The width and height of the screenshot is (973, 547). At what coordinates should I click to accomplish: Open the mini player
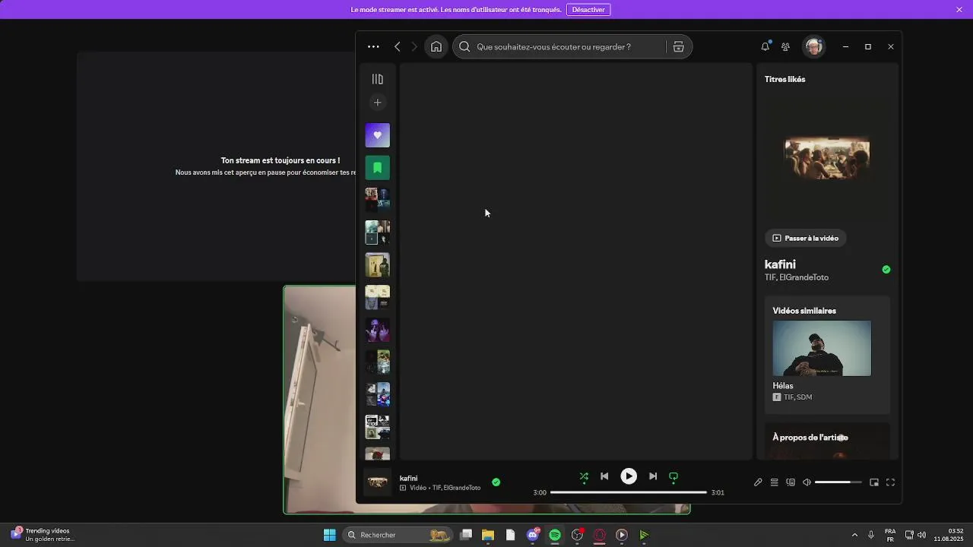click(x=874, y=482)
